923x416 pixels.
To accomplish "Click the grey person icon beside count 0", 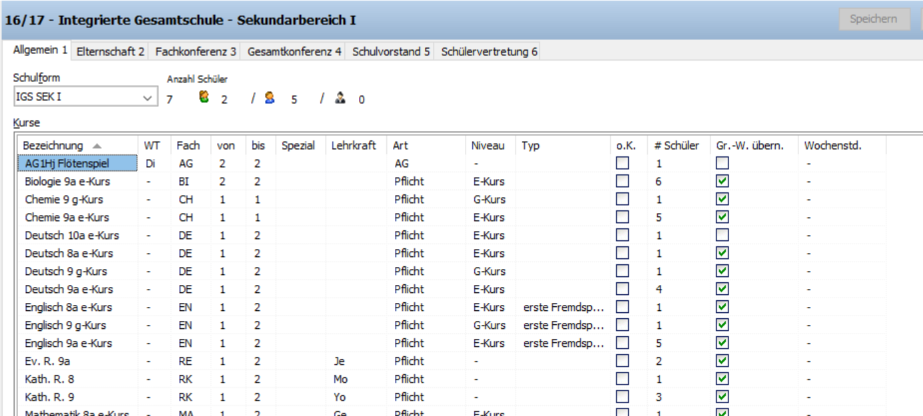I will pos(341,99).
